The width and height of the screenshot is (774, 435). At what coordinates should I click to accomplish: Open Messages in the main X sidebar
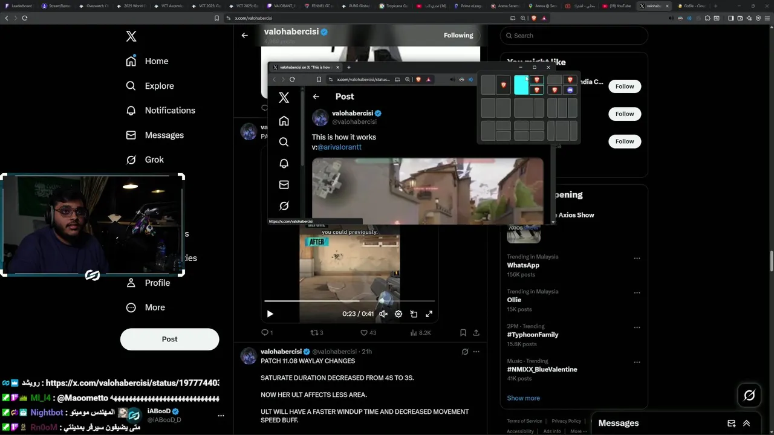154,135
